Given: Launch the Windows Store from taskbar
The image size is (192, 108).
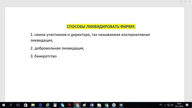Looking at the screenshot, I should pos(25,105).
